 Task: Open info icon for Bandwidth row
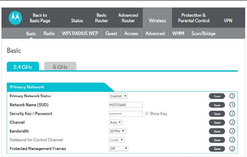(x=232, y=131)
